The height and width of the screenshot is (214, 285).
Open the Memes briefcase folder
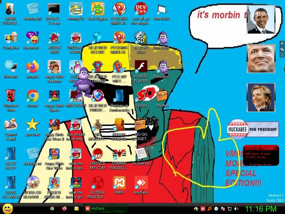pos(163,98)
